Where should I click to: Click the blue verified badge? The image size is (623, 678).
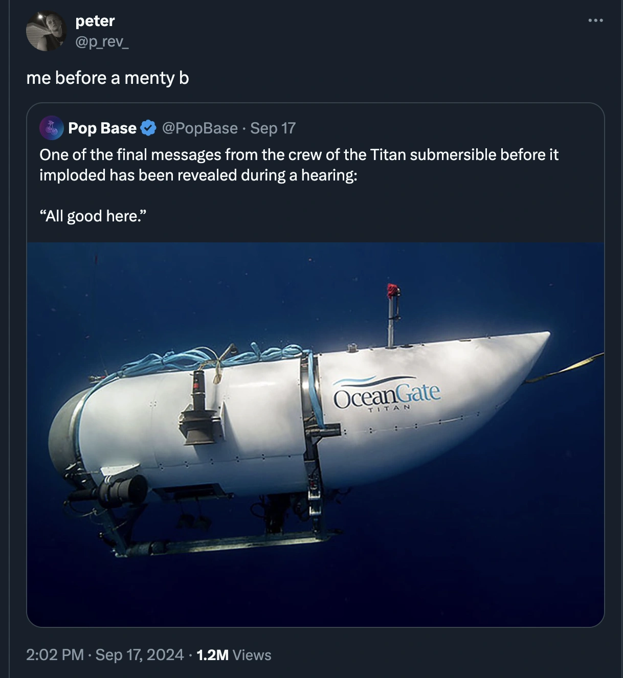(x=148, y=128)
